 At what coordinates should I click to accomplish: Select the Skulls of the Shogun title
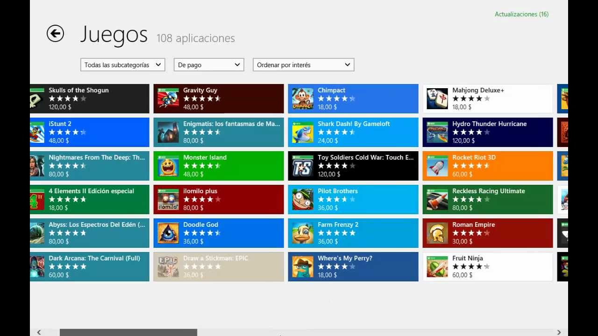pos(78,90)
